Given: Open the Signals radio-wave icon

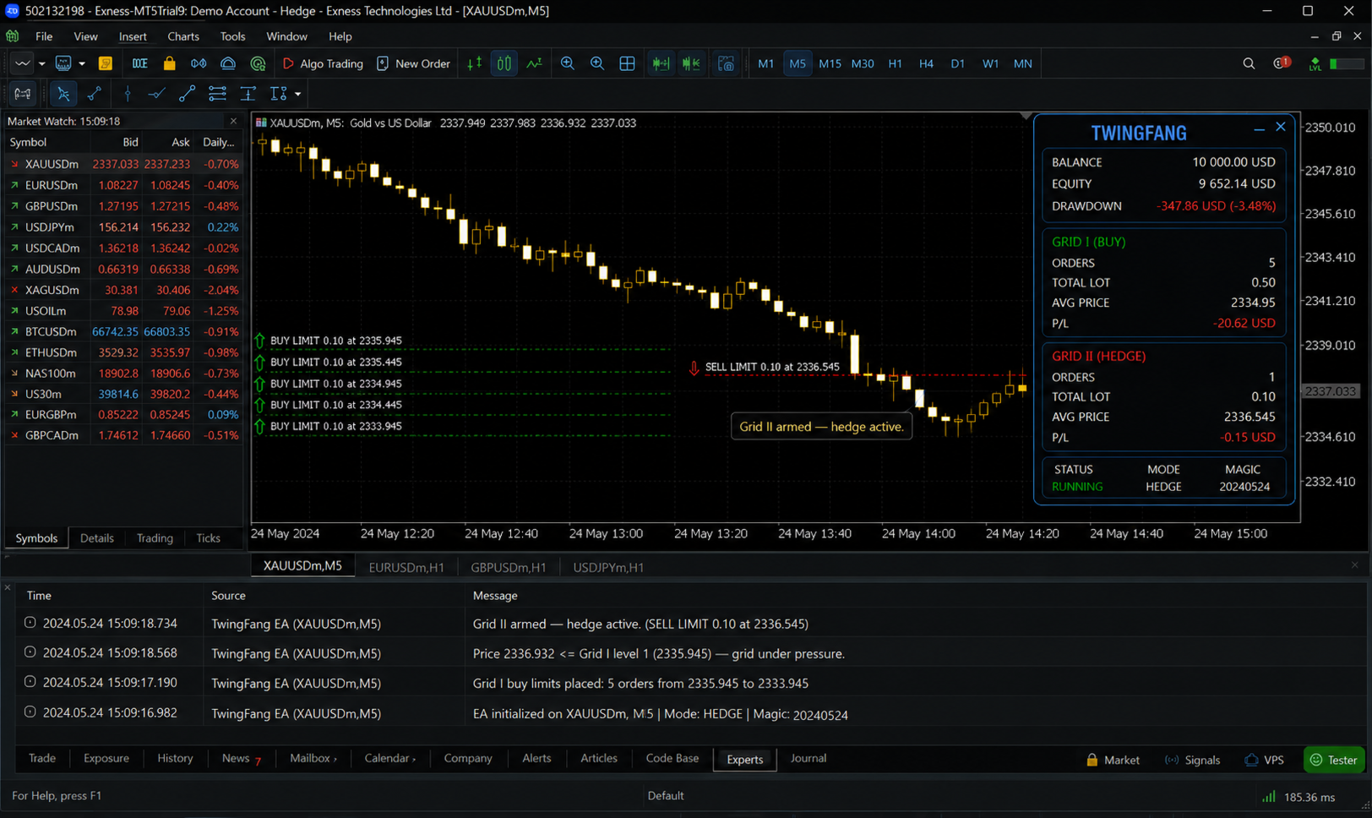Looking at the screenshot, I should 199,63.
